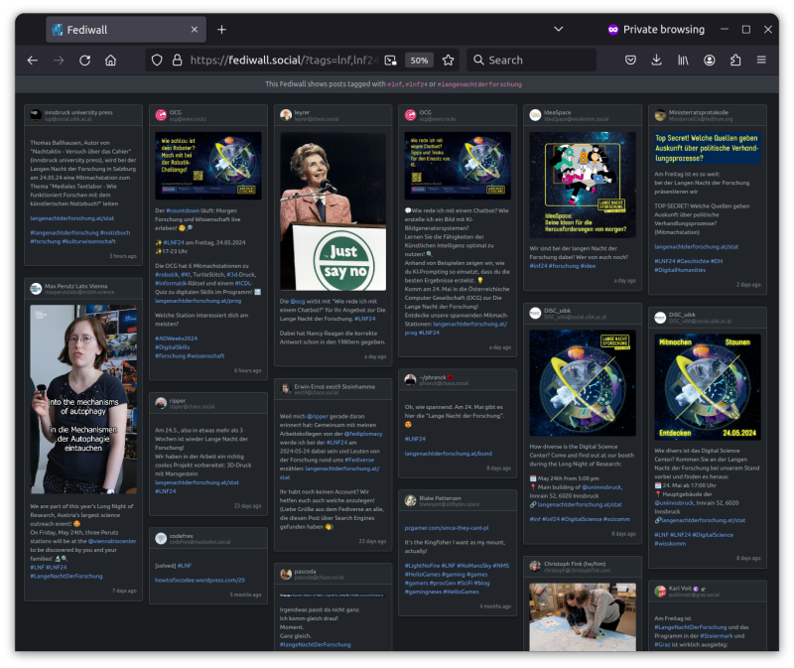
Task: Open the #langenachtderforschung tag in the header
Action: (479, 84)
